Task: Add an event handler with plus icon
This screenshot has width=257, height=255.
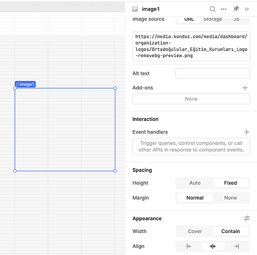Action: tap(247, 132)
